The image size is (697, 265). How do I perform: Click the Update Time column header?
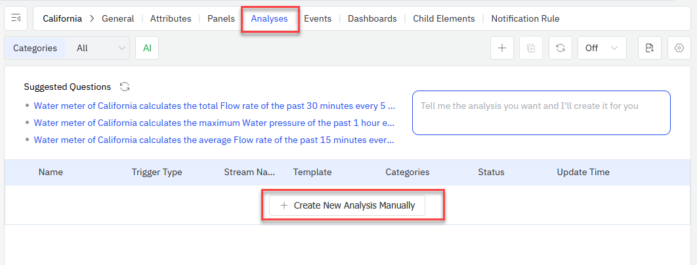(x=583, y=172)
